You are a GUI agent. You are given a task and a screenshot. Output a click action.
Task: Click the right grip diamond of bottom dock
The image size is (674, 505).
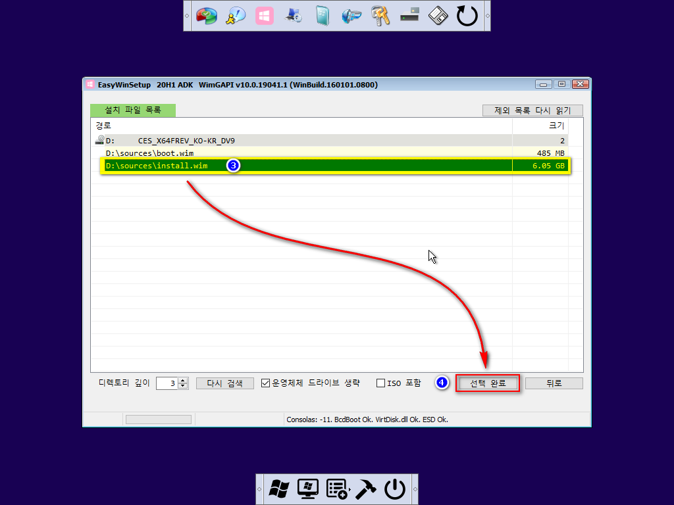pos(415,489)
